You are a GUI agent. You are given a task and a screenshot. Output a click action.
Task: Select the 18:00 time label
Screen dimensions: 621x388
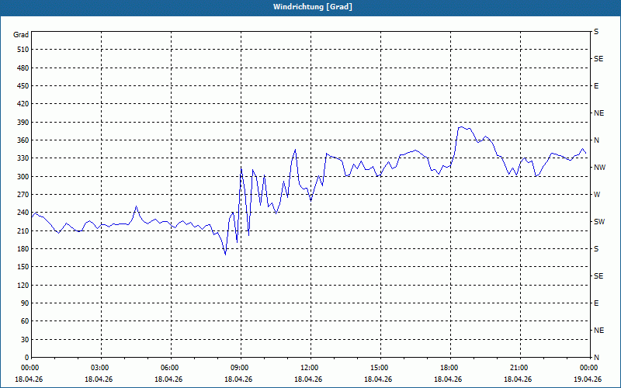(450, 368)
